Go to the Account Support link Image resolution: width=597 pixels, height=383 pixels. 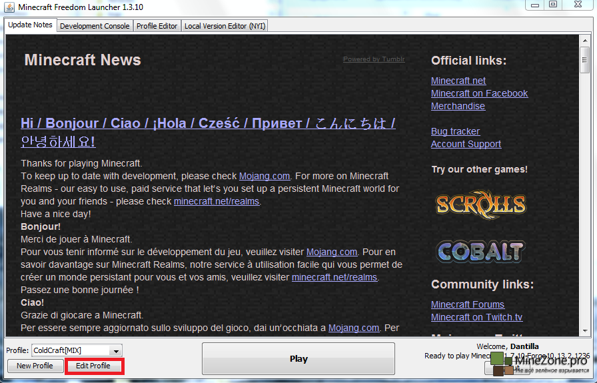[466, 144]
